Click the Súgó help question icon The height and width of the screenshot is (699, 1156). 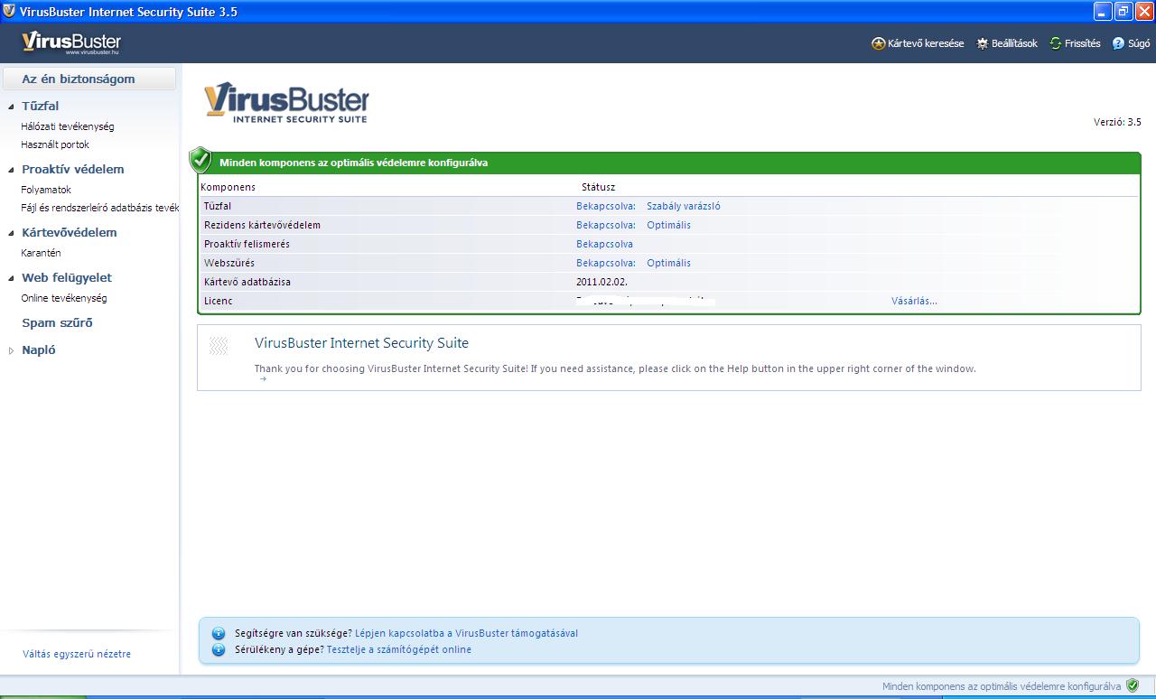click(1118, 43)
